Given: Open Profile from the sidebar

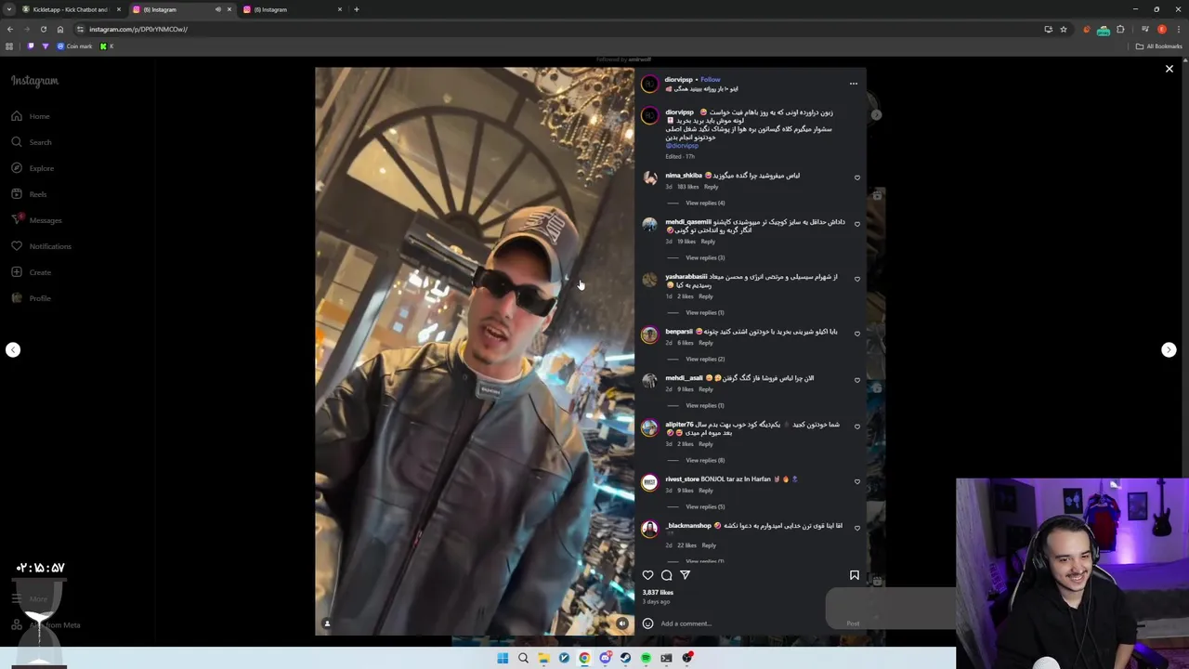Looking at the screenshot, I should (x=32, y=298).
